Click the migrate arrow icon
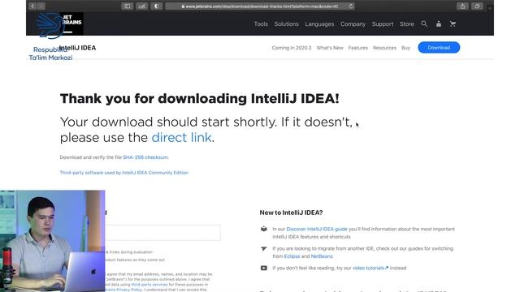This screenshot has height=292, width=520. point(263,249)
